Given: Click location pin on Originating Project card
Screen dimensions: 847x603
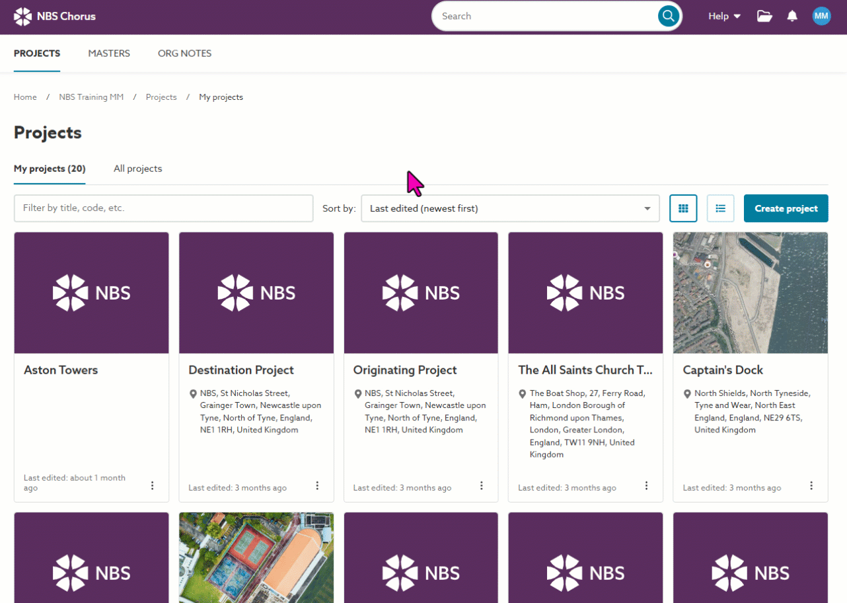Looking at the screenshot, I should click(x=357, y=393).
